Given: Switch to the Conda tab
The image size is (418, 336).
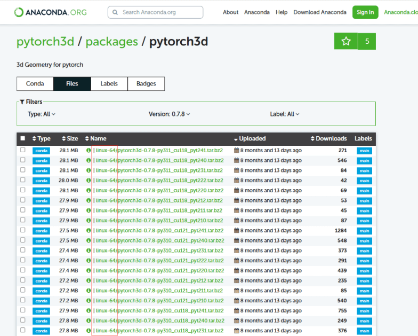Looking at the screenshot, I should click(x=35, y=84).
